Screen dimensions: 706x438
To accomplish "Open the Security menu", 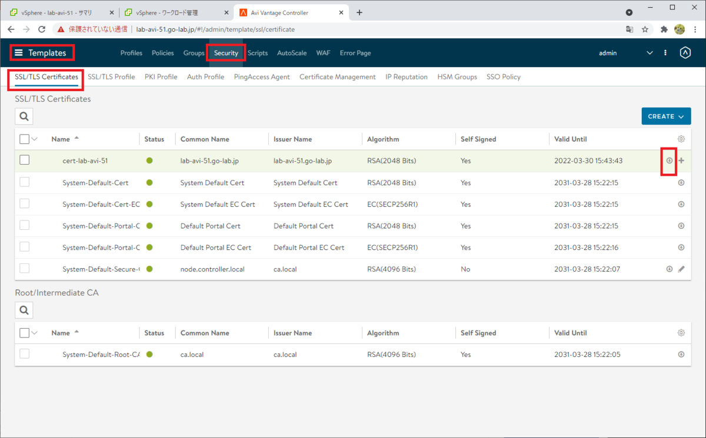I will 226,53.
